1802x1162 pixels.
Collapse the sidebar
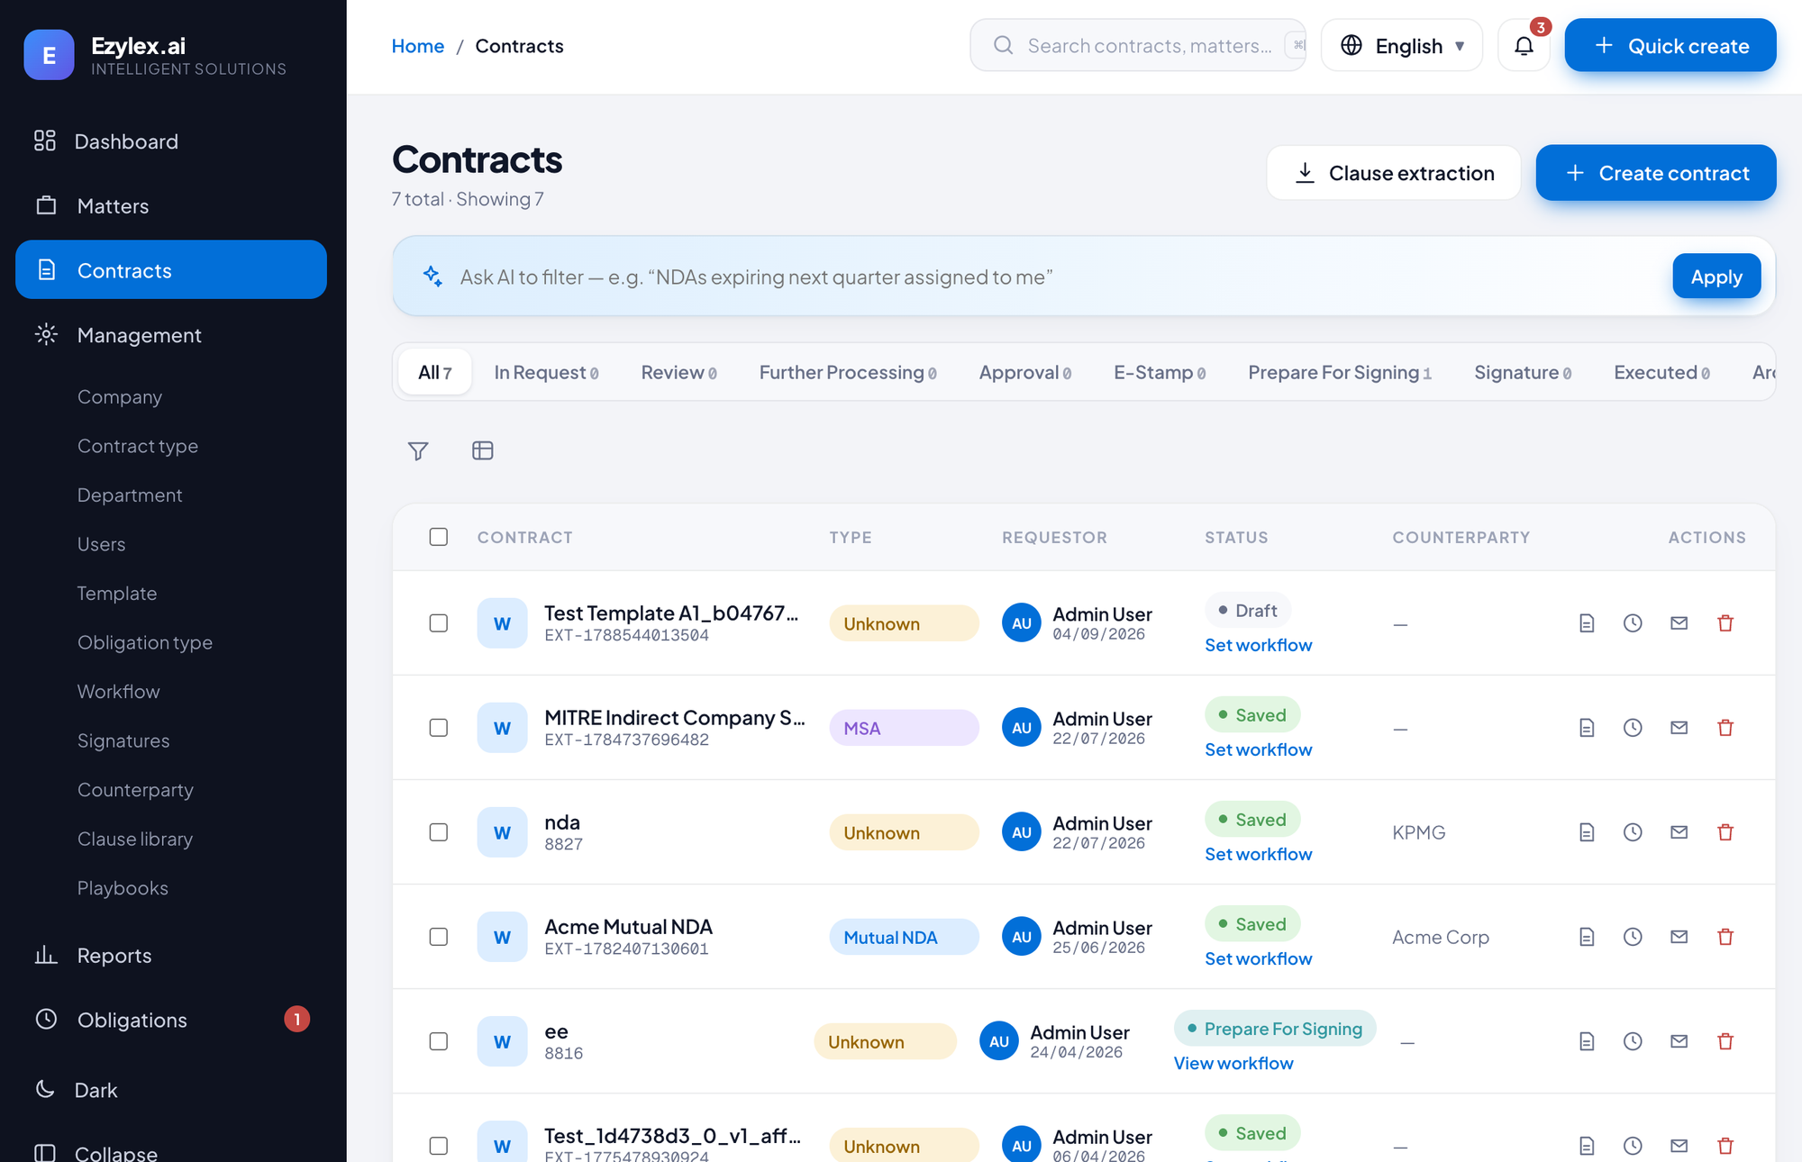click(x=171, y=1151)
